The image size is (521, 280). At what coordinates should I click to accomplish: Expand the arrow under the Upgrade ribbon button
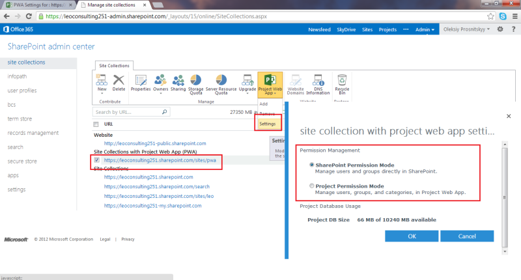point(247,94)
